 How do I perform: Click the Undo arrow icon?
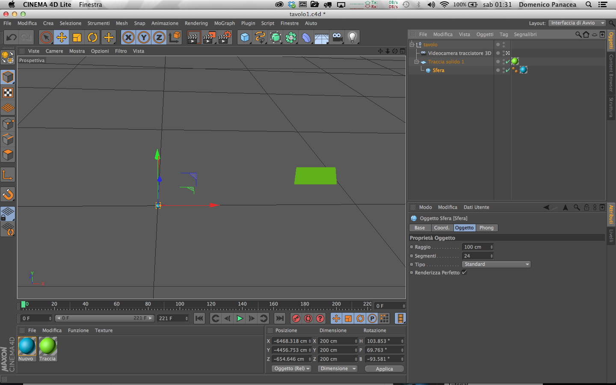click(x=12, y=38)
